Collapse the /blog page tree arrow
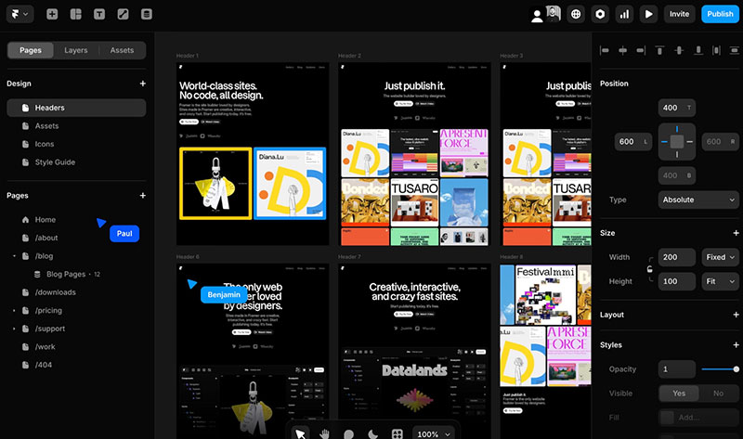 pos(14,256)
